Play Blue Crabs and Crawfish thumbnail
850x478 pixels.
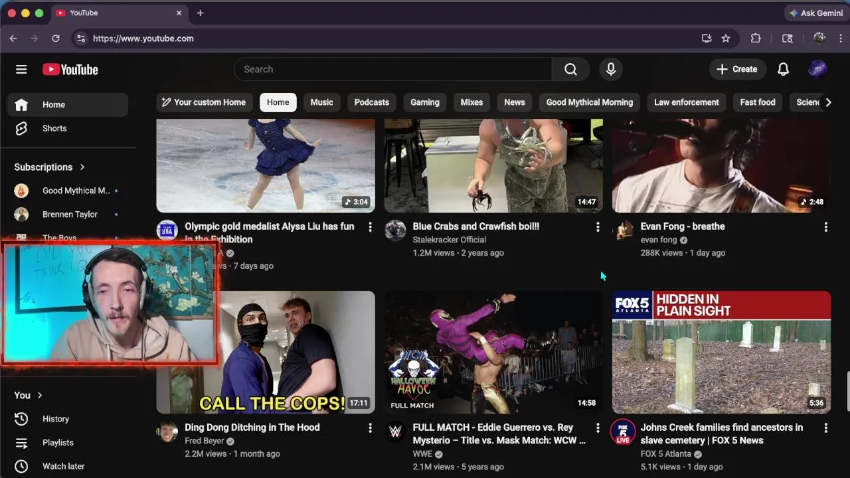[493, 166]
